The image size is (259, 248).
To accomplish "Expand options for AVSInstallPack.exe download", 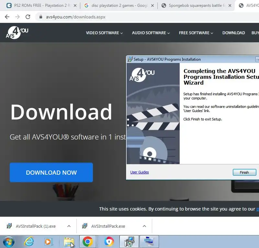I will [144, 226].
